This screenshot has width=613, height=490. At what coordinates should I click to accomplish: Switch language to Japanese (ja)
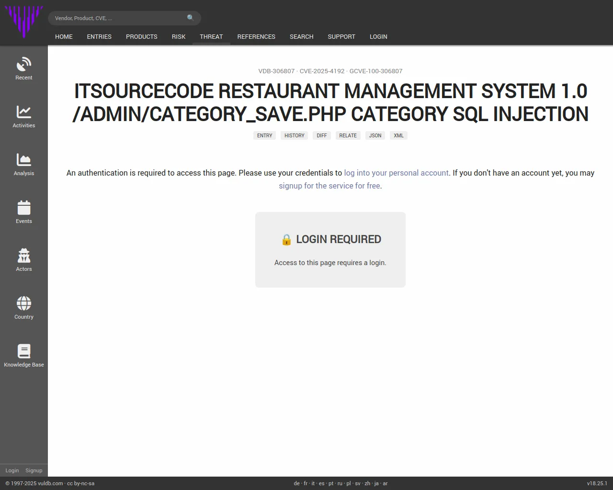click(376, 483)
